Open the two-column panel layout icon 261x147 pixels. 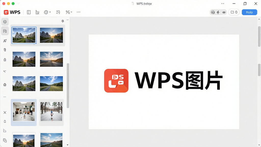point(29,12)
